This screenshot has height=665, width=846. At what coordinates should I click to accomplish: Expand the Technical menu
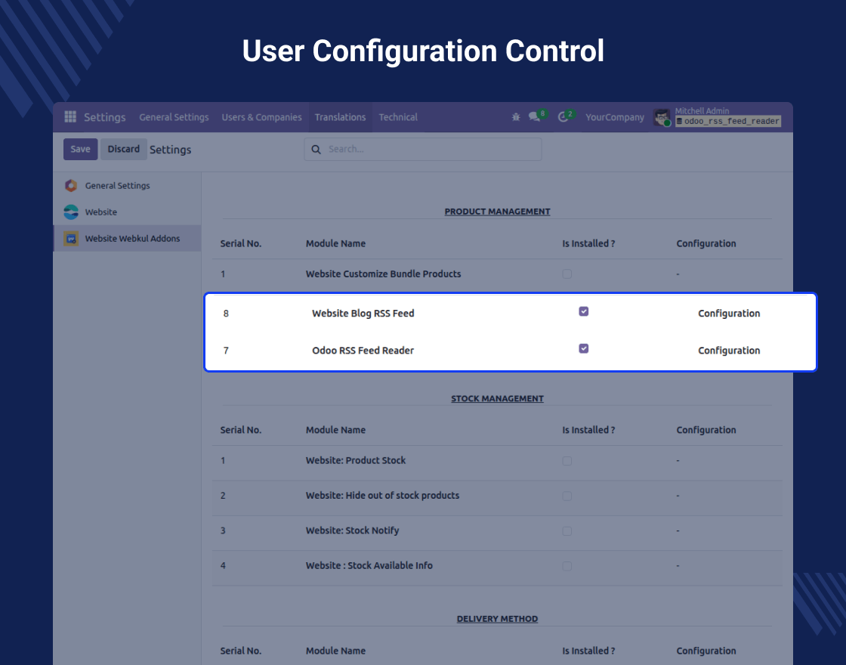(398, 117)
